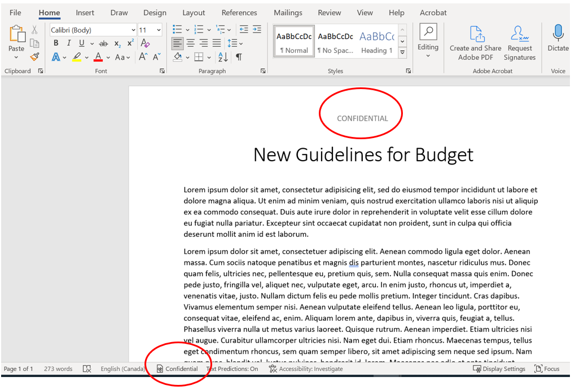This screenshot has height=390, width=575.
Task: Click the Confidential sensitivity label in status bar
Action: coord(178,369)
